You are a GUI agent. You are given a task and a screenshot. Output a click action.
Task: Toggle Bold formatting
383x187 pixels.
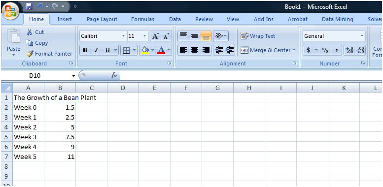[85, 50]
